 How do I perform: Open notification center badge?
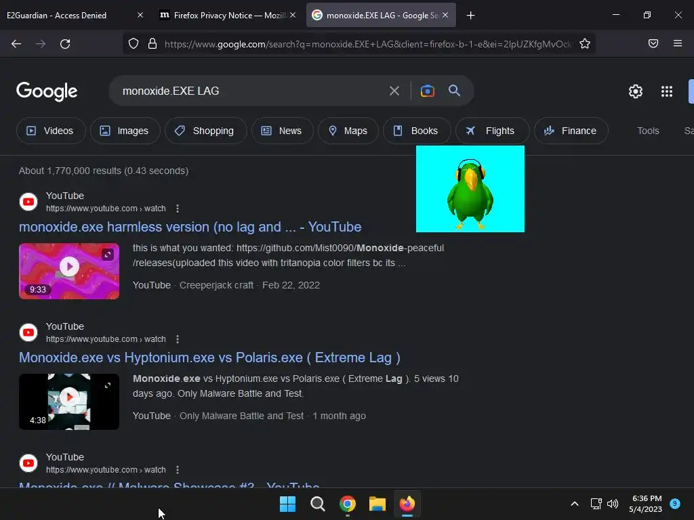coord(674,503)
